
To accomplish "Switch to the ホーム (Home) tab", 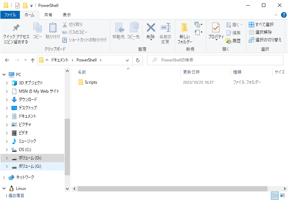I will pos(29,15).
